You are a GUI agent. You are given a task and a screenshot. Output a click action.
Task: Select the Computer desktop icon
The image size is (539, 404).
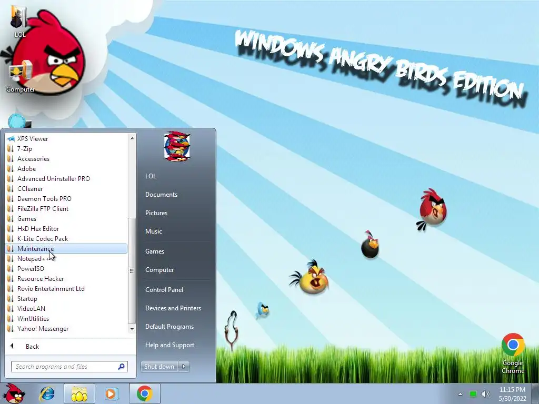[x=21, y=76]
